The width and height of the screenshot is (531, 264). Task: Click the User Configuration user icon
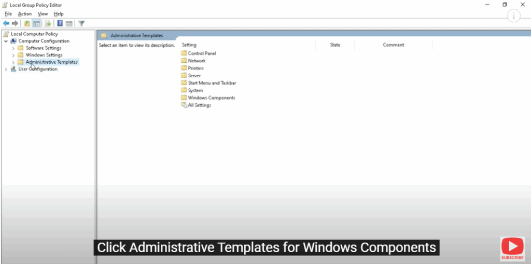[x=13, y=69]
